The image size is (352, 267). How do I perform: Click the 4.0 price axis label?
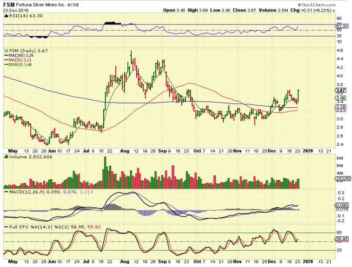pos(340,76)
